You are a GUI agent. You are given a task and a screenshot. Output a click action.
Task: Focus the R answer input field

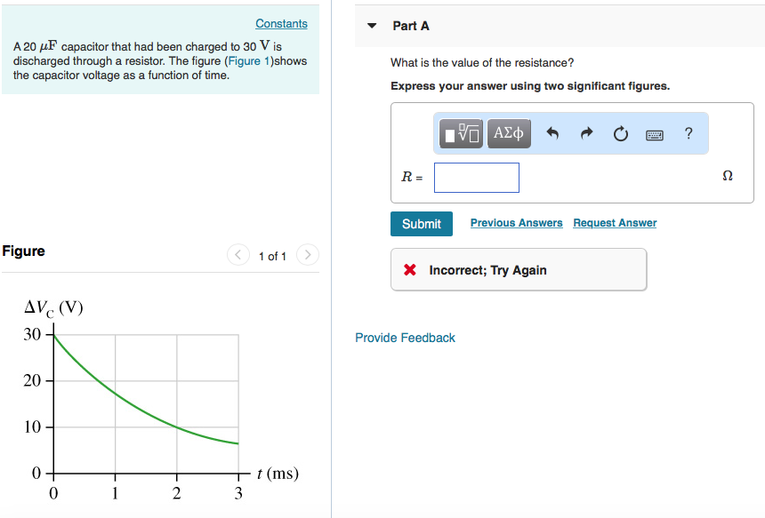point(477,178)
